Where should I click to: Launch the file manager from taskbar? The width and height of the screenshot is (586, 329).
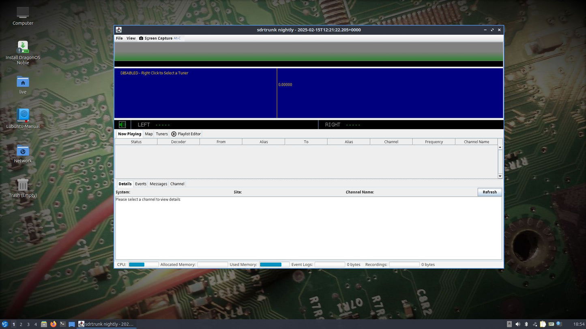44,324
